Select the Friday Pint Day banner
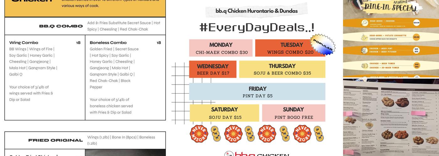This screenshot has width=439, height=156. 257,92
